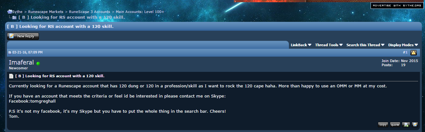Expand the Thread Tools menu
The height and width of the screenshot is (132, 425).
(329, 45)
